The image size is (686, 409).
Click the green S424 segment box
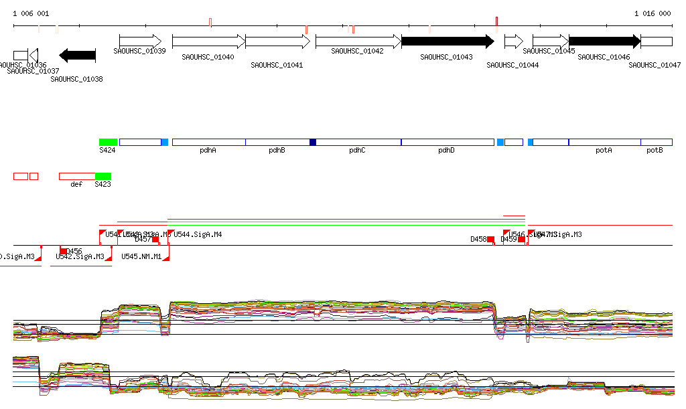[108, 142]
